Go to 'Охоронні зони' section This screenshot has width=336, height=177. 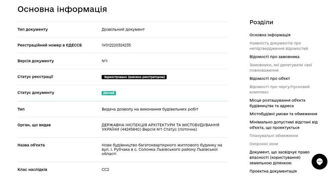point(264,144)
